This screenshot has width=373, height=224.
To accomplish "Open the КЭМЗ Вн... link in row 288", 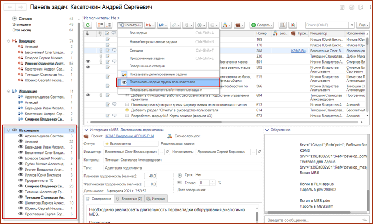I will click(299, 51).
